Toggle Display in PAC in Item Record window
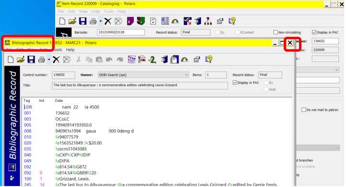The height and width of the screenshot is (187, 346). (x=314, y=33)
